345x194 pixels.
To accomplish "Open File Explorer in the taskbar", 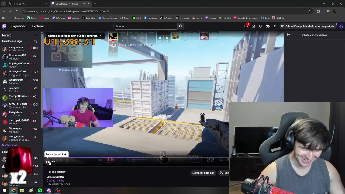I will pyautogui.click(x=22, y=190).
